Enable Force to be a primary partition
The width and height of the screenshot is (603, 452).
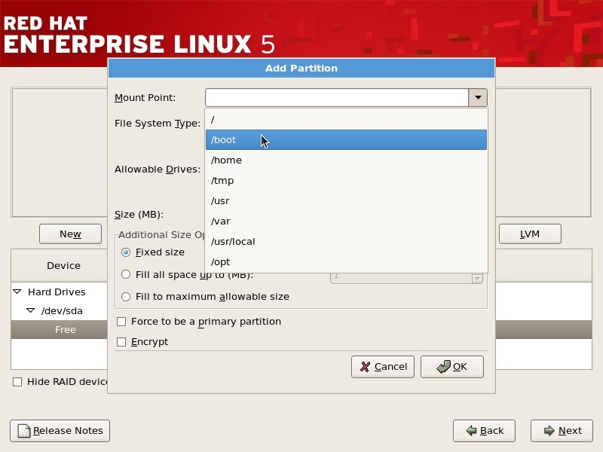click(121, 322)
